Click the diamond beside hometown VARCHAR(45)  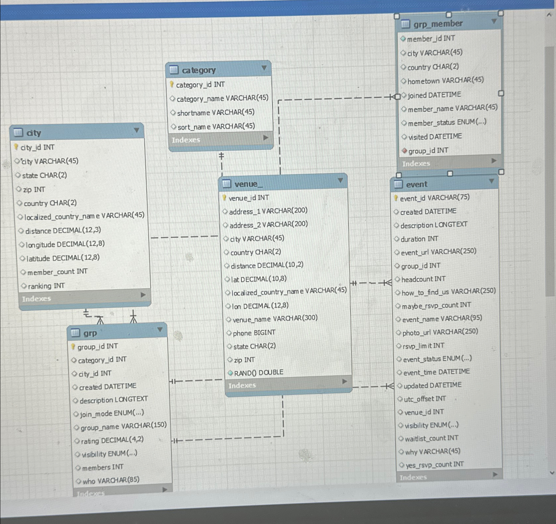click(404, 81)
